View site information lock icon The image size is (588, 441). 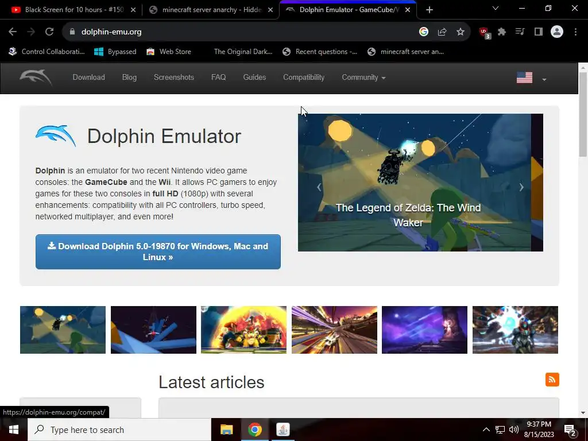[x=72, y=32]
